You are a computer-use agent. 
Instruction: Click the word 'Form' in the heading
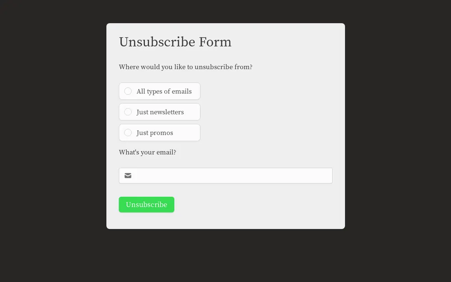pyautogui.click(x=215, y=42)
